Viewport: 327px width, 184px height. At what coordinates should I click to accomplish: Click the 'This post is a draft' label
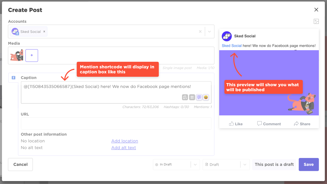[274, 165]
